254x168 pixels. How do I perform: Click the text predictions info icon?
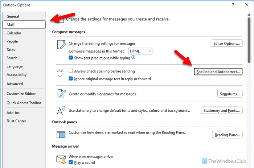(133, 57)
